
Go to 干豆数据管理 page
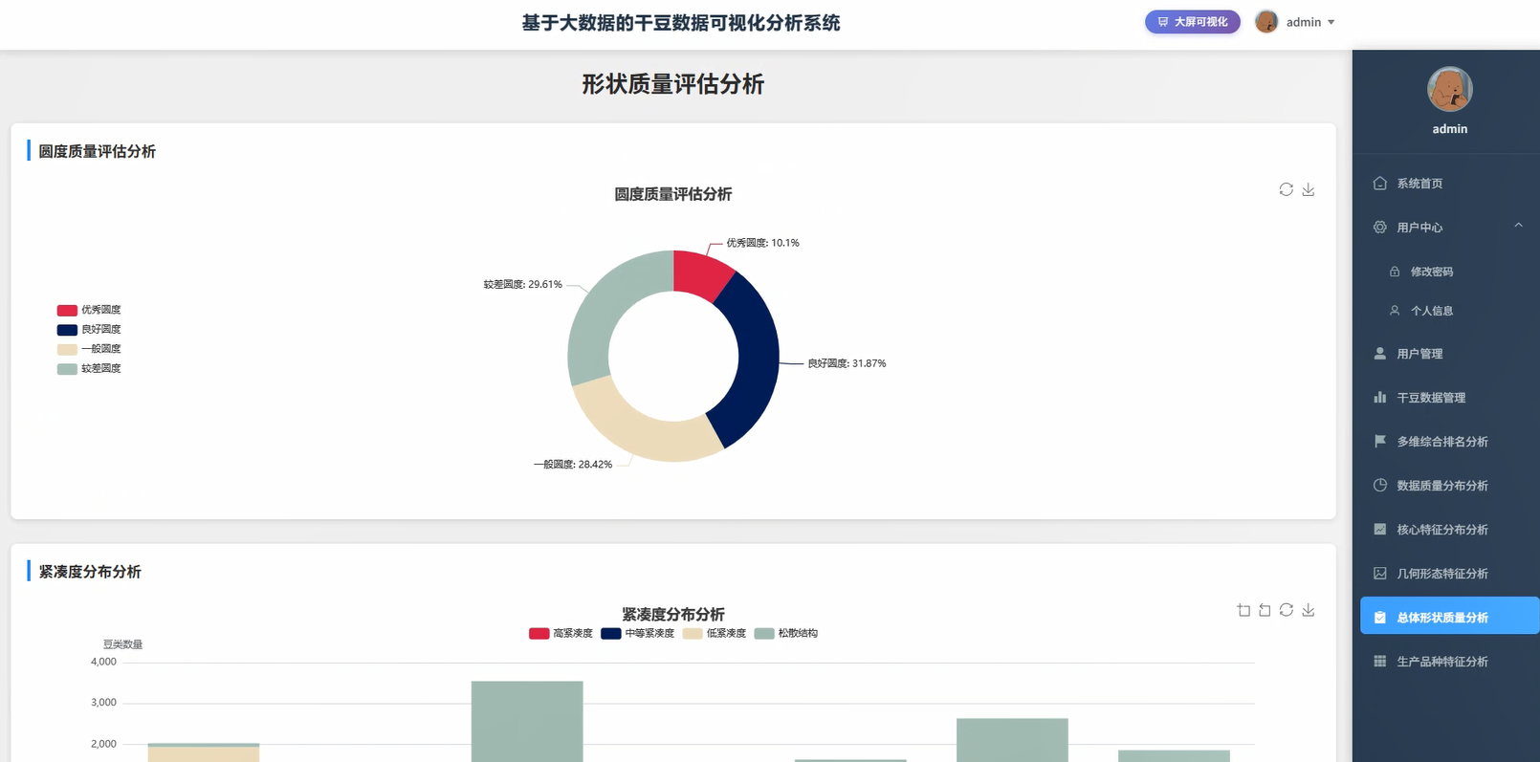pos(1445,397)
